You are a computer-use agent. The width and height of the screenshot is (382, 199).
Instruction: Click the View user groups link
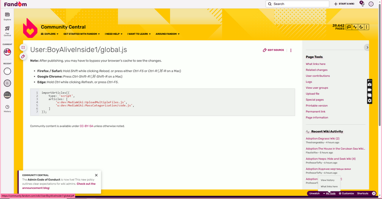tap(317, 88)
